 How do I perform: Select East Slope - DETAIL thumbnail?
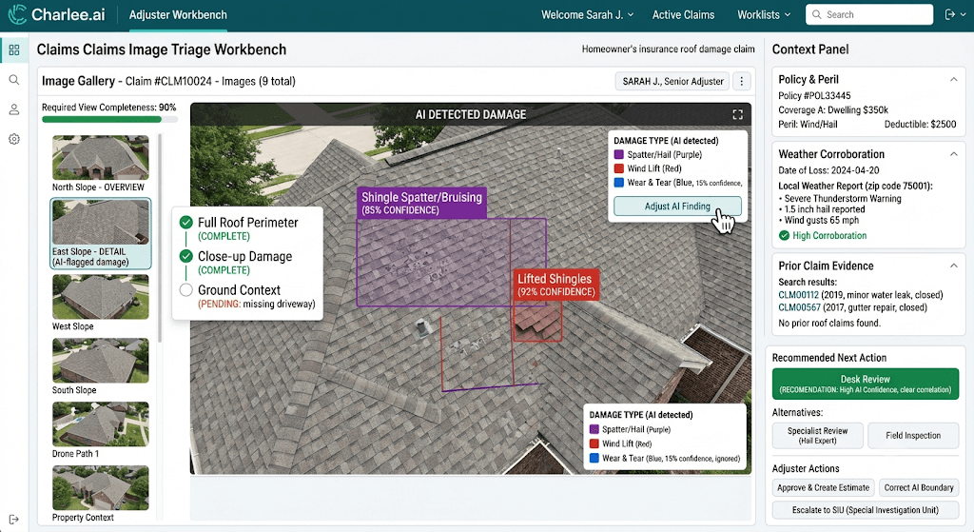(x=100, y=222)
